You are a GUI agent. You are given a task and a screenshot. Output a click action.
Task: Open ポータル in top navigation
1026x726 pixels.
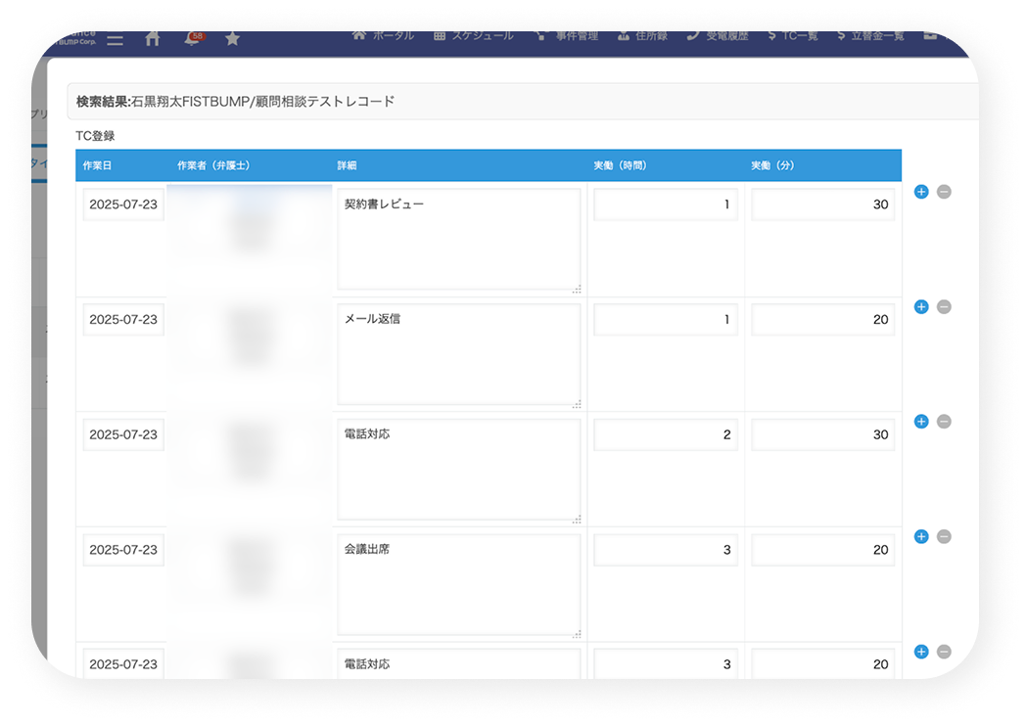point(383,35)
